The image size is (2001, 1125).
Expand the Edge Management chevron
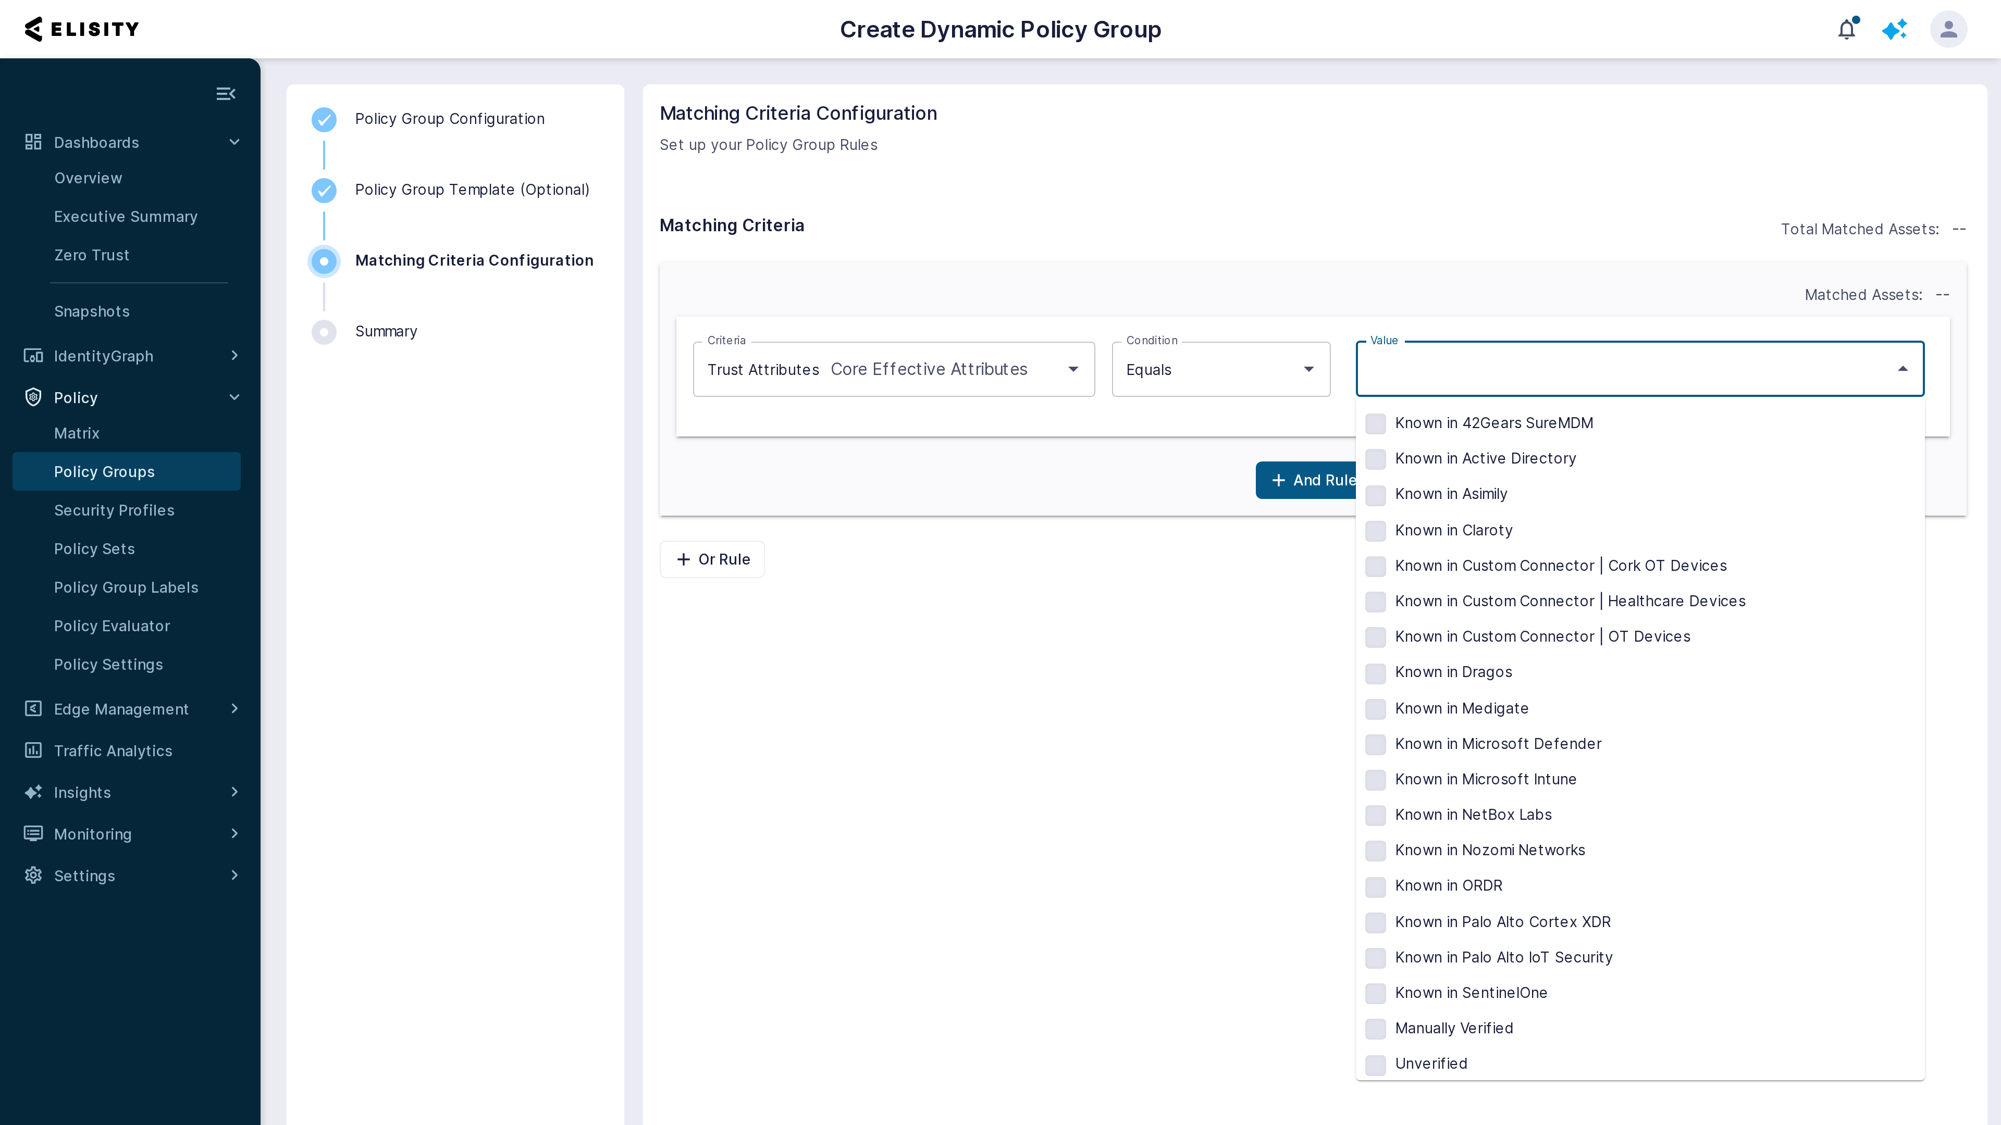[234, 709]
